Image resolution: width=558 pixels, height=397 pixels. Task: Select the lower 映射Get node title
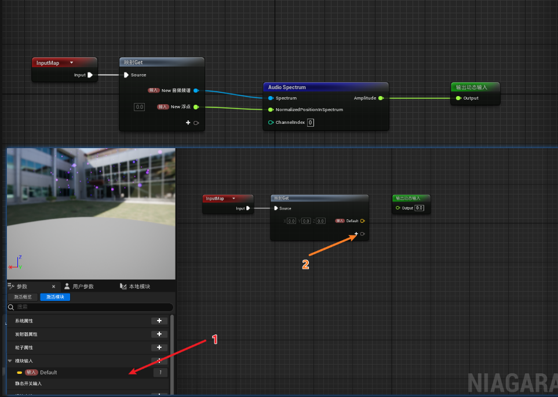click(281, 198)
